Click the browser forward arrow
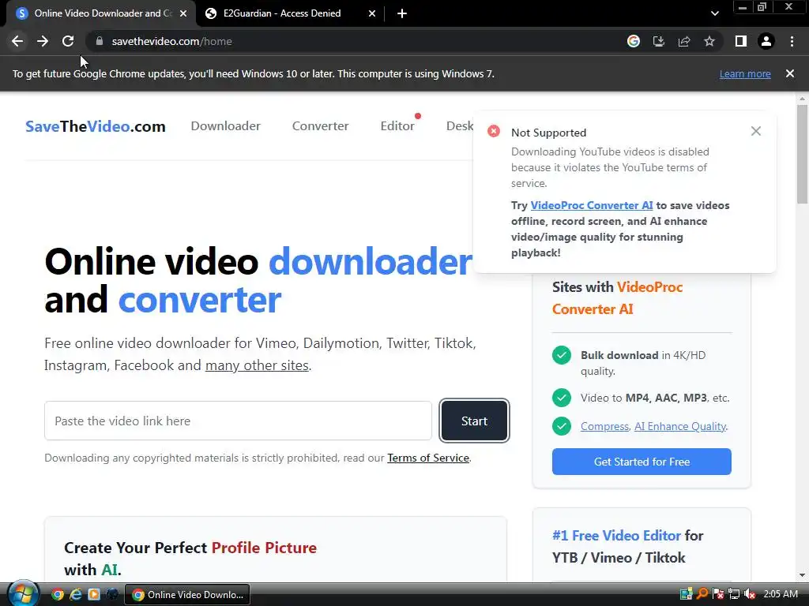This screenshot has height=606, width=809. coord(43,41)
